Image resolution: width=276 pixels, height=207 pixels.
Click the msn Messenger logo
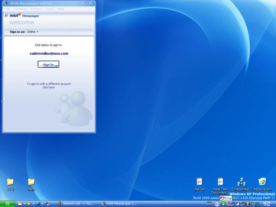pos(24,16)
